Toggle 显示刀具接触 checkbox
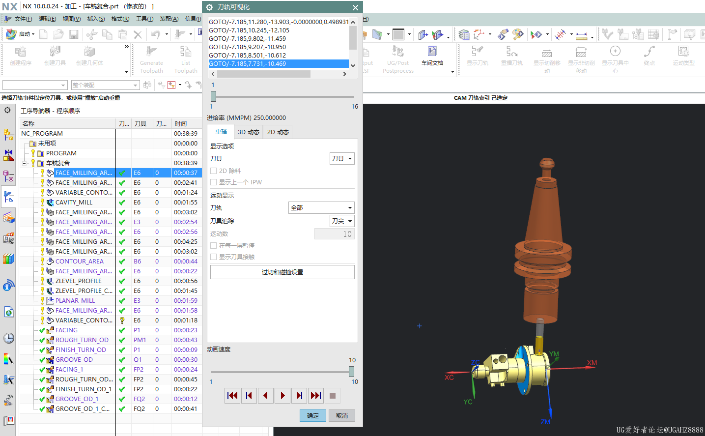Image resolution: width=705 pixels, height=436 pixels. click(x=214, y=257)
